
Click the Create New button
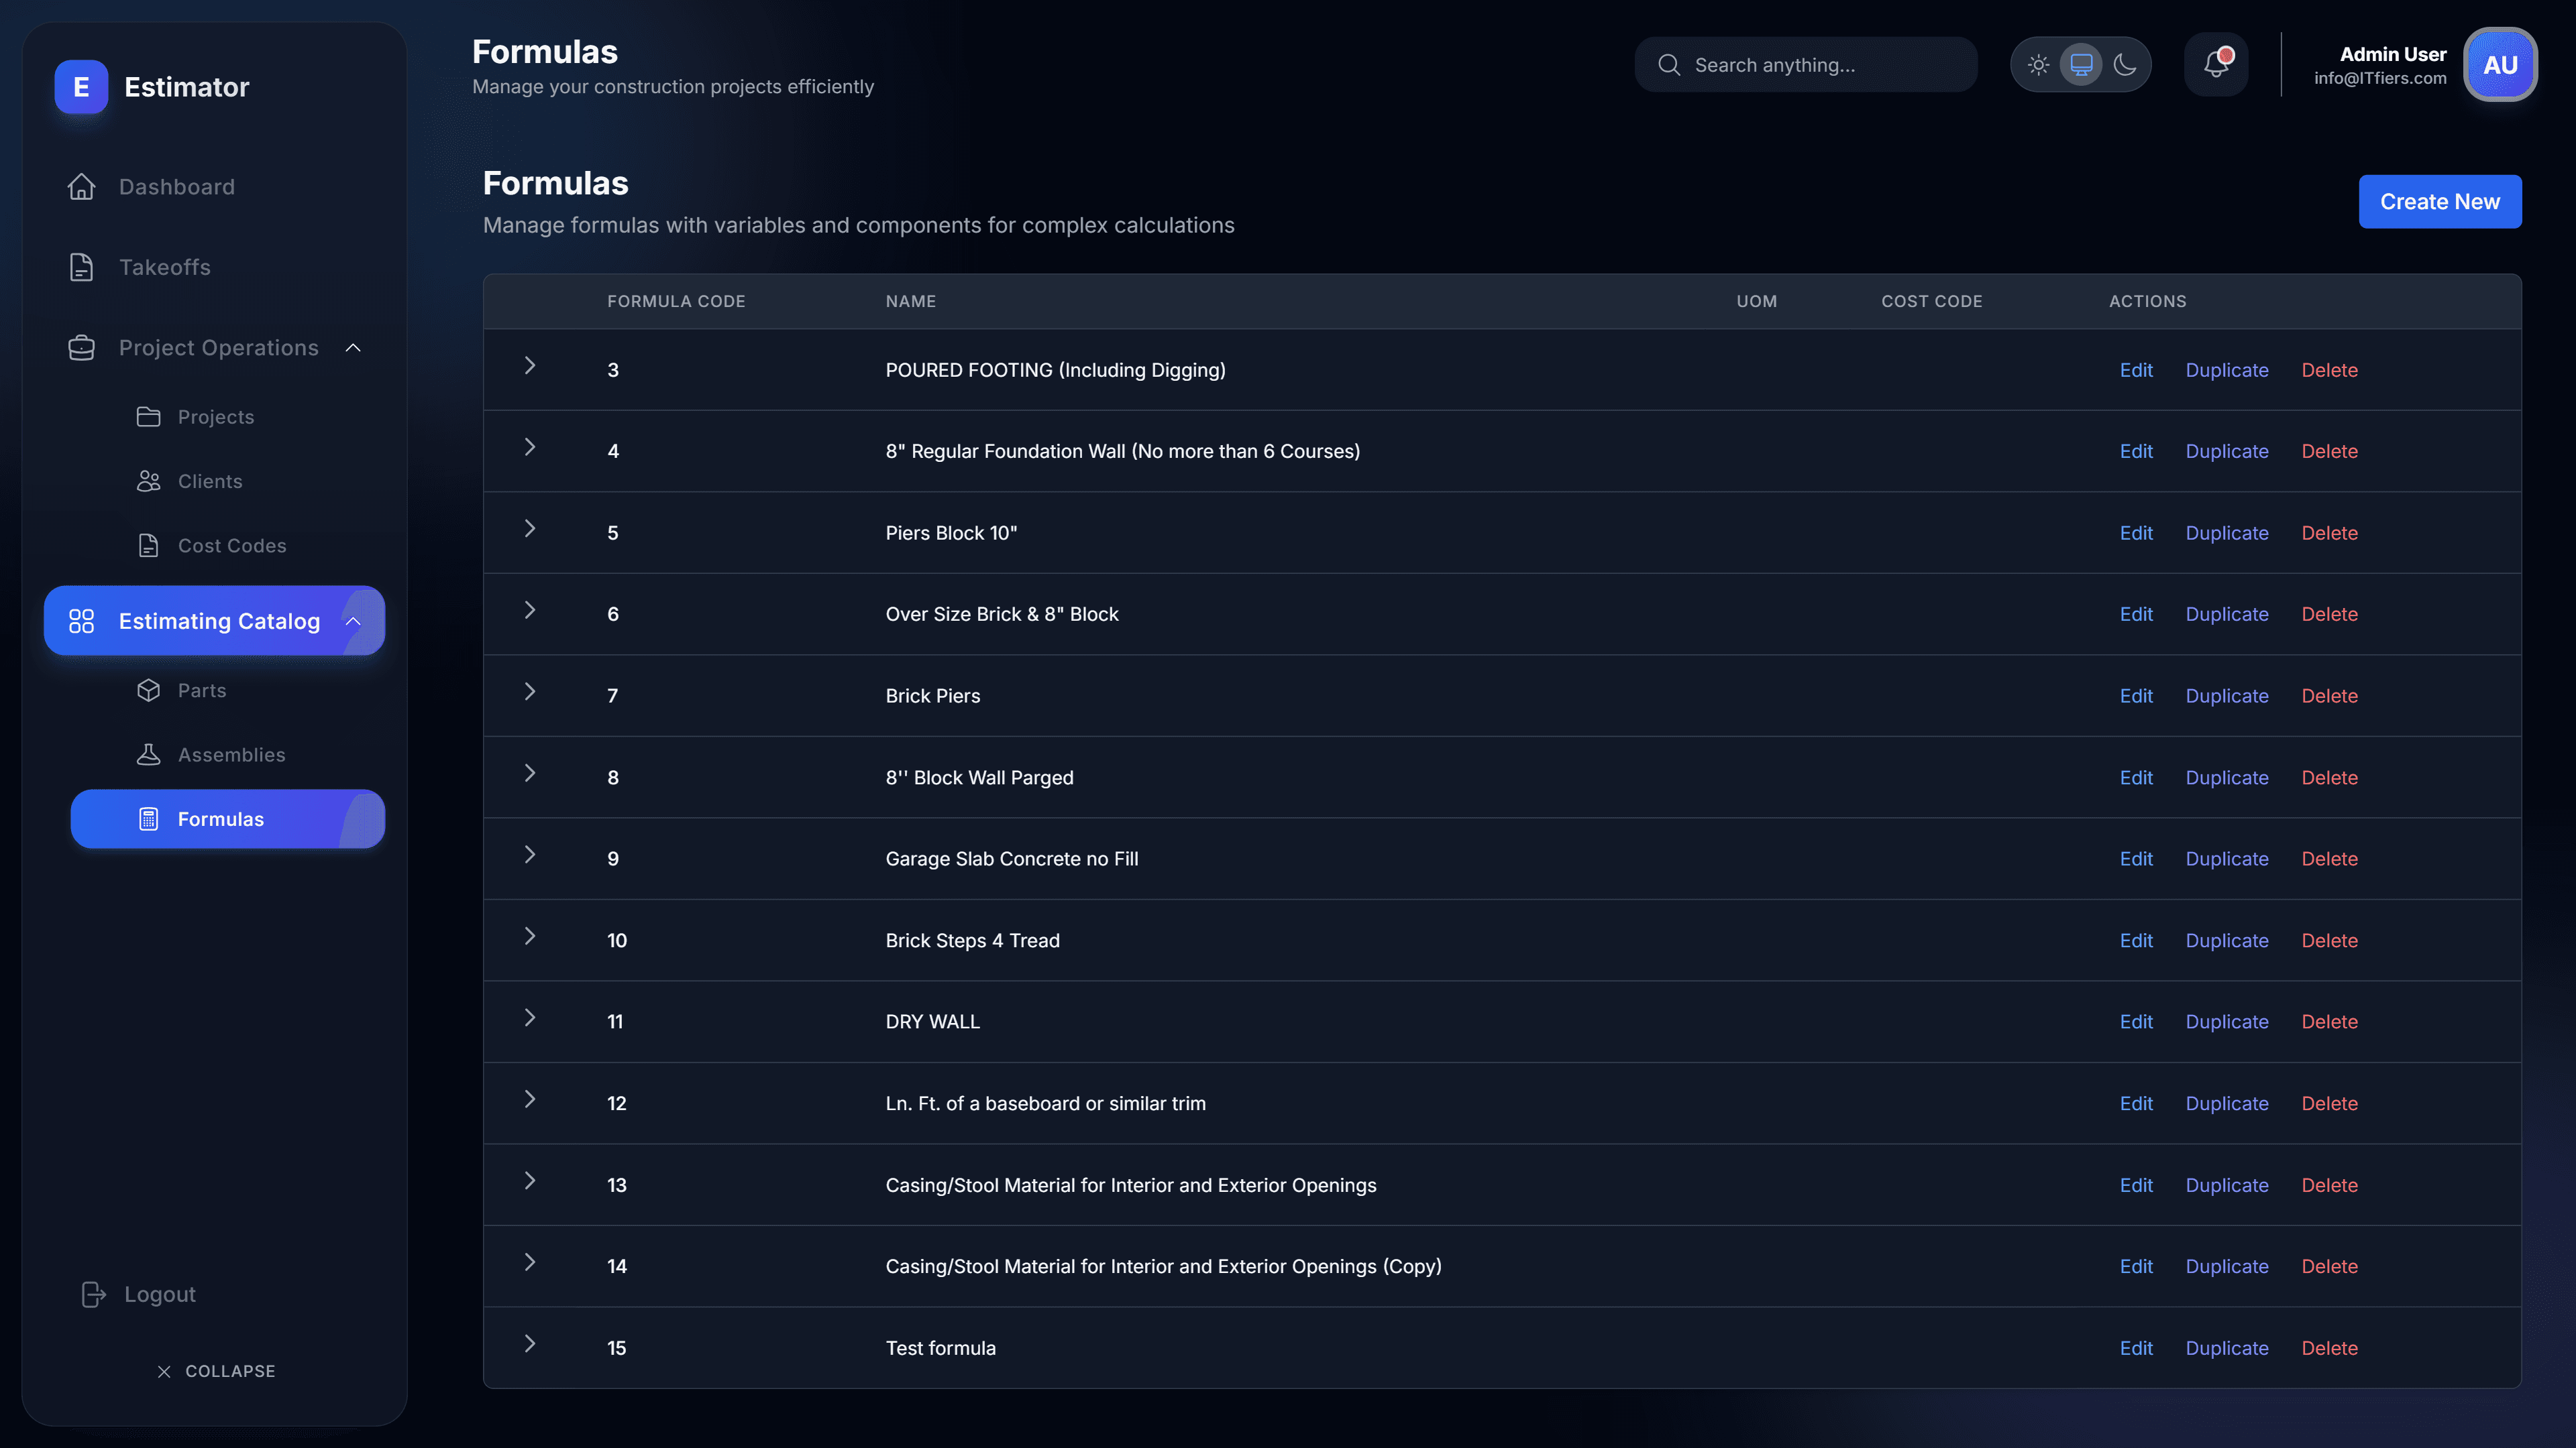2439,202
